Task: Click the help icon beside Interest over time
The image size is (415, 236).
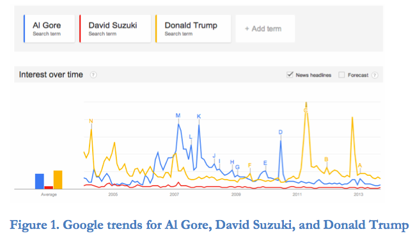Action: click(93, 75)
